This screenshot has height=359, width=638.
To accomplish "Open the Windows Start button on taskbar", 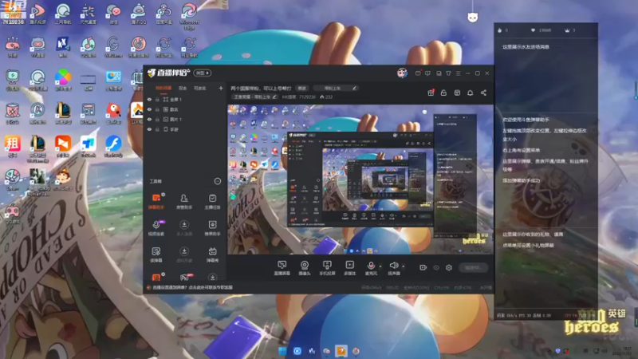I will (282, 351).
